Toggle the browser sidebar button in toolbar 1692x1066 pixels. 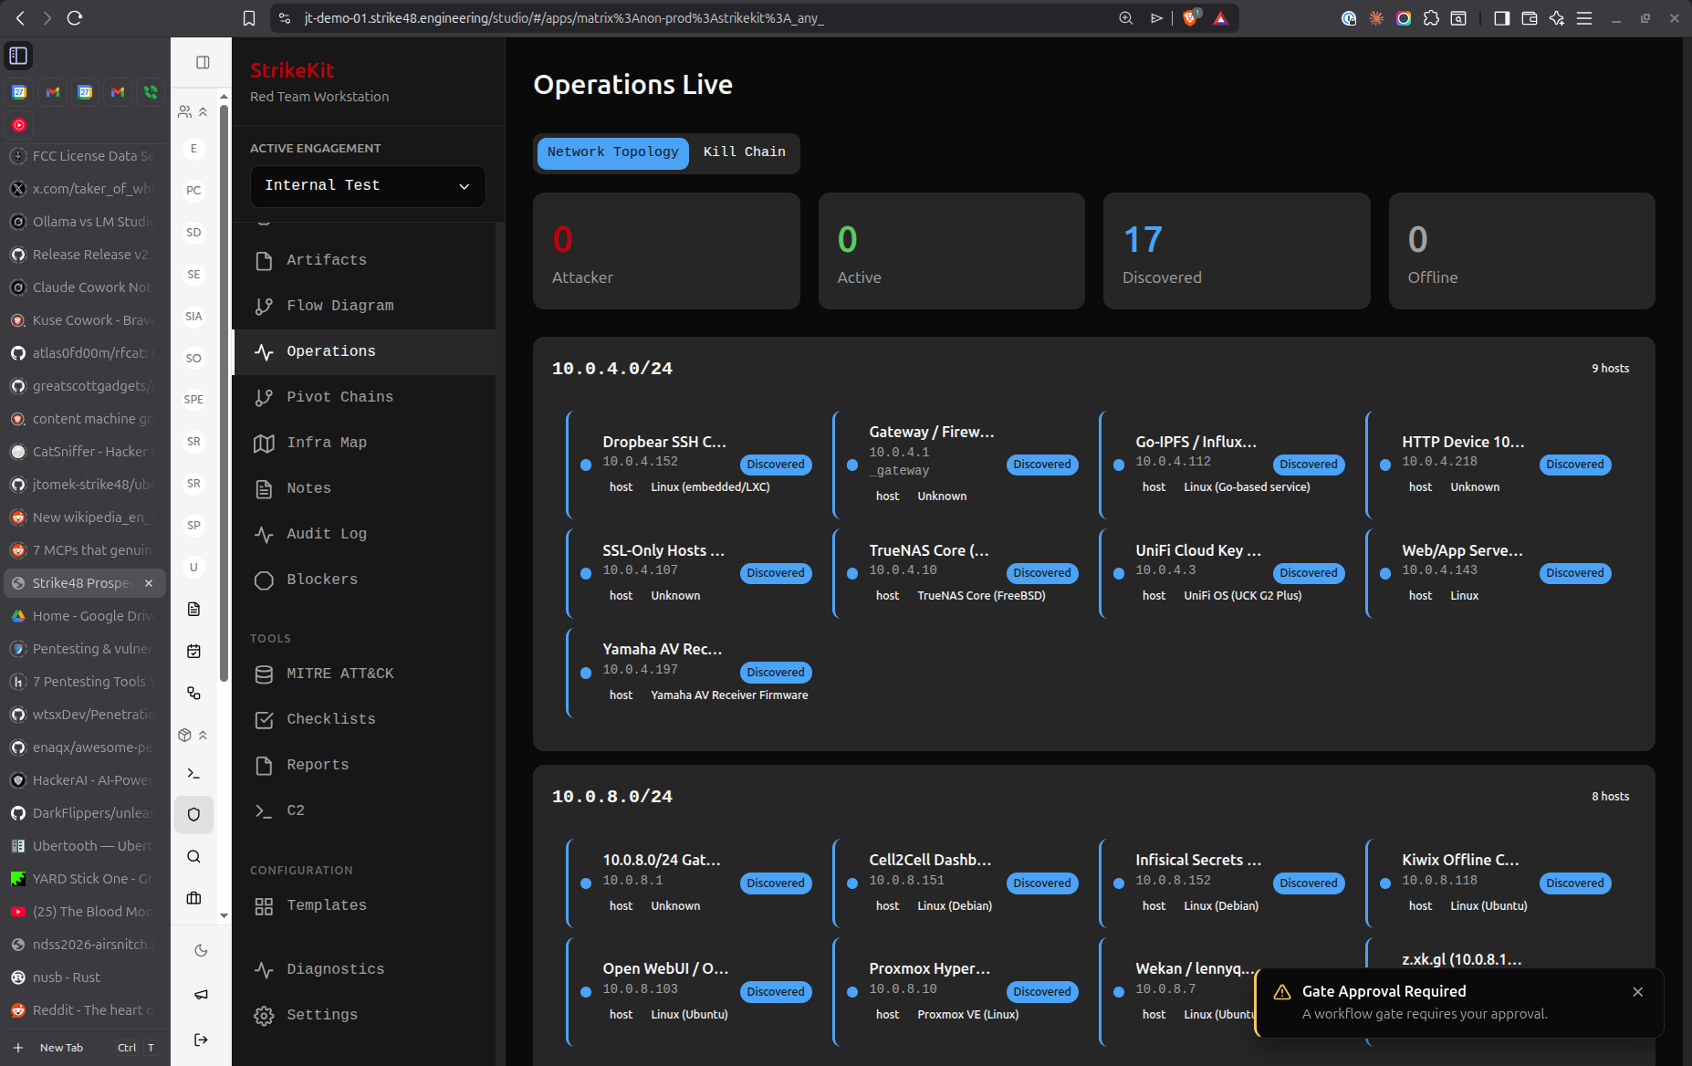[x=1501, y=18]
